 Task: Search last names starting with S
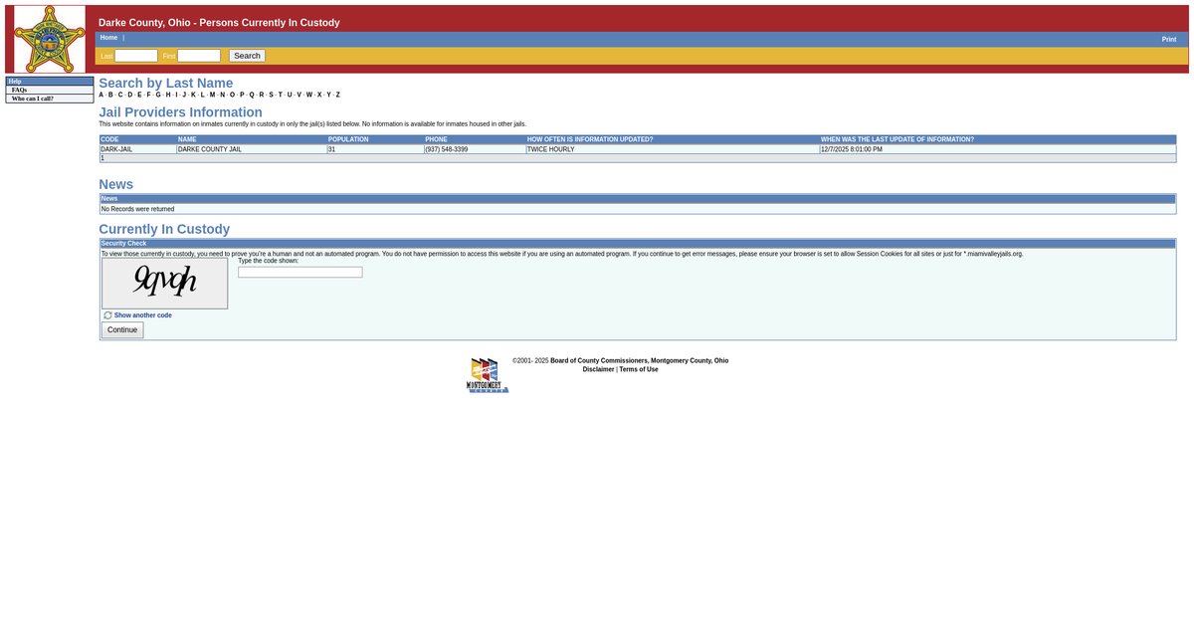click(272, 95)
